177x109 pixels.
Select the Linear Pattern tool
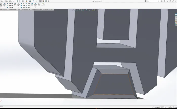click(x=18, y=5)
